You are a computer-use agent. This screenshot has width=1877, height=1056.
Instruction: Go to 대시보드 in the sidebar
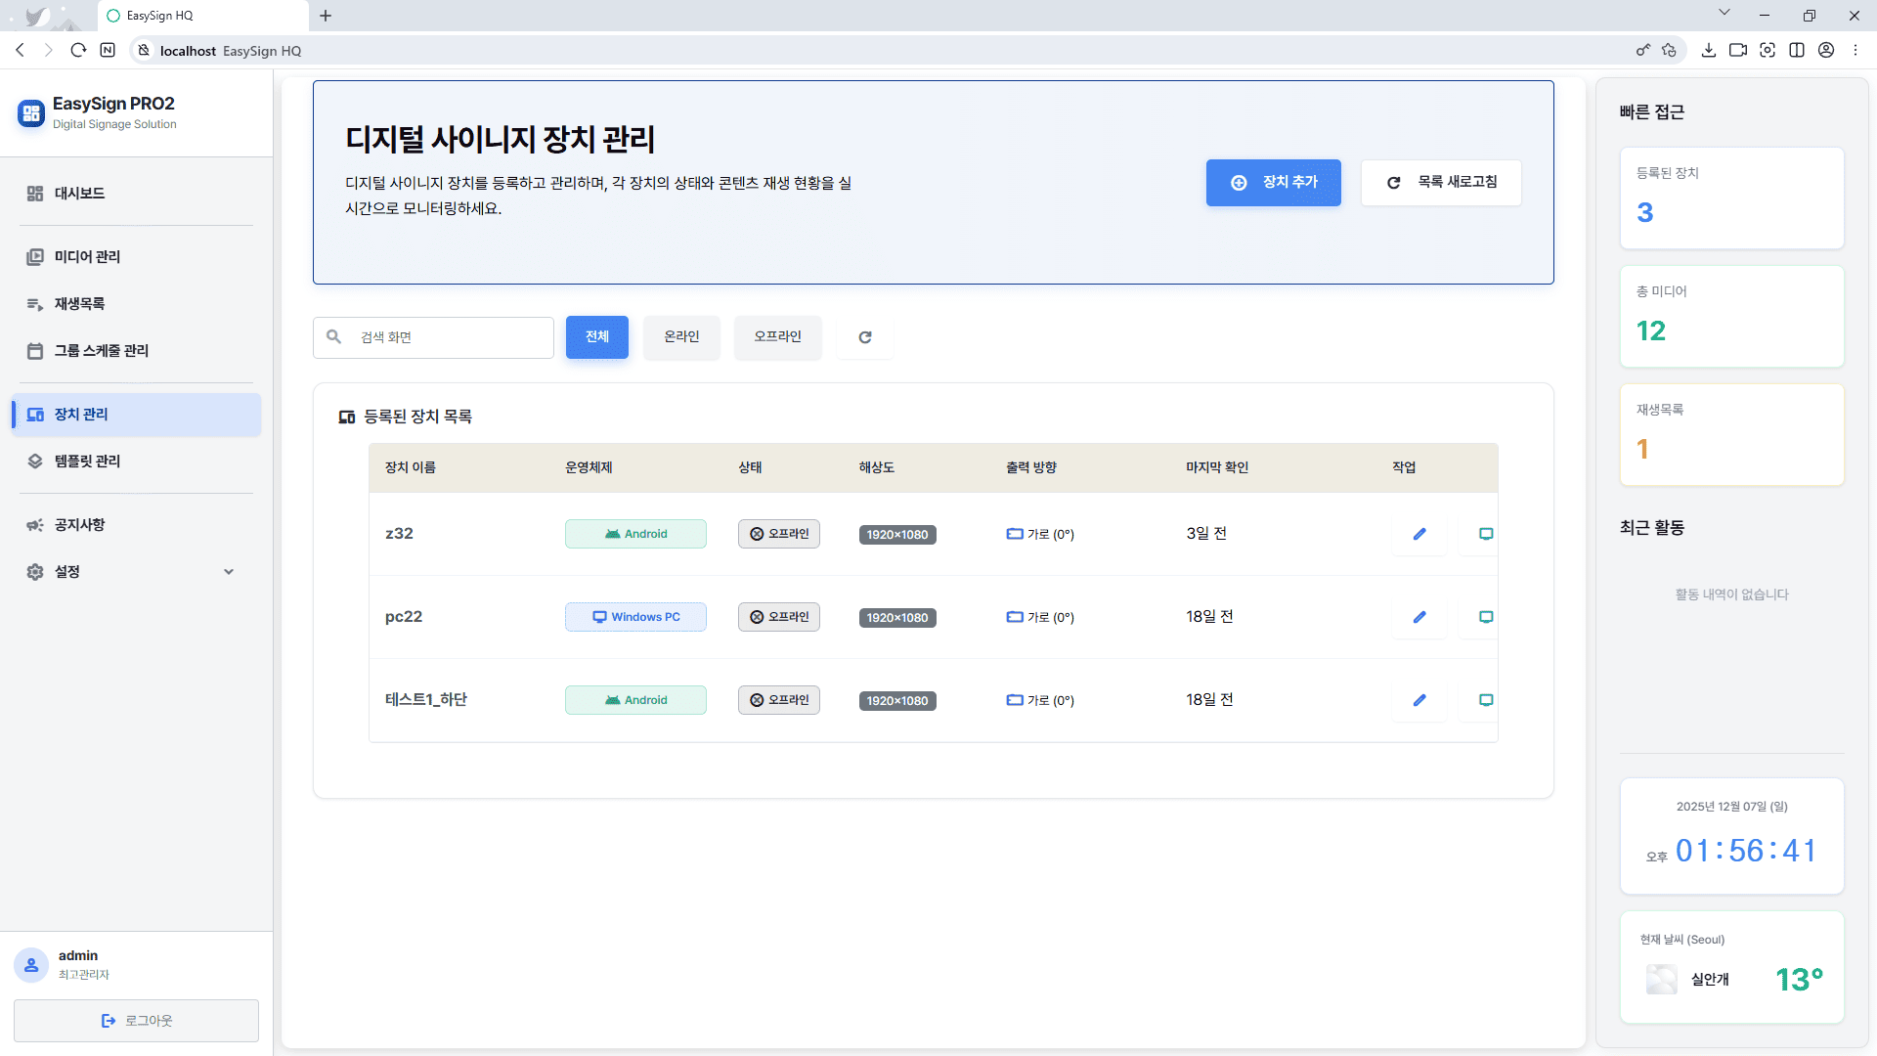pyautogui.click(x=80, y=194)
